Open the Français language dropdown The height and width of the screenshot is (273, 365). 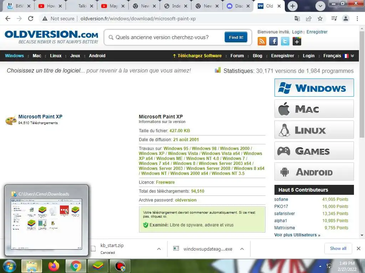pos(339,56)
